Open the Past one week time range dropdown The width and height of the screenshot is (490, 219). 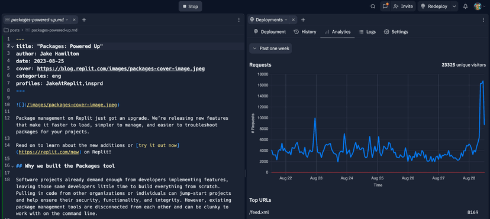tap(270, 48)
